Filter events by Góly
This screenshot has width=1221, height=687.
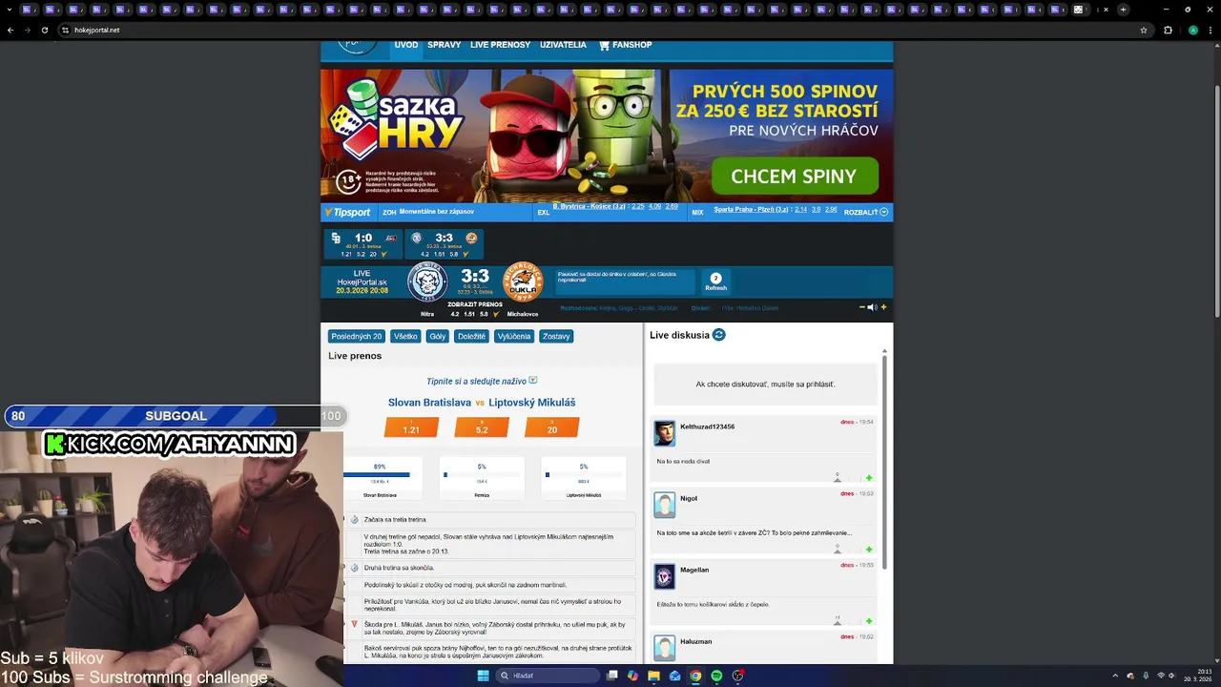[x=438, y=336]
